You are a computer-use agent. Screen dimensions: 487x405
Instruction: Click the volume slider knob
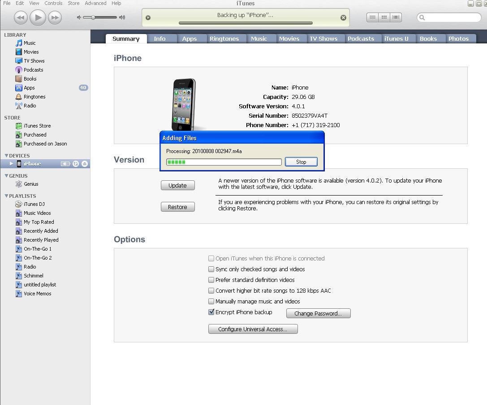93,17
